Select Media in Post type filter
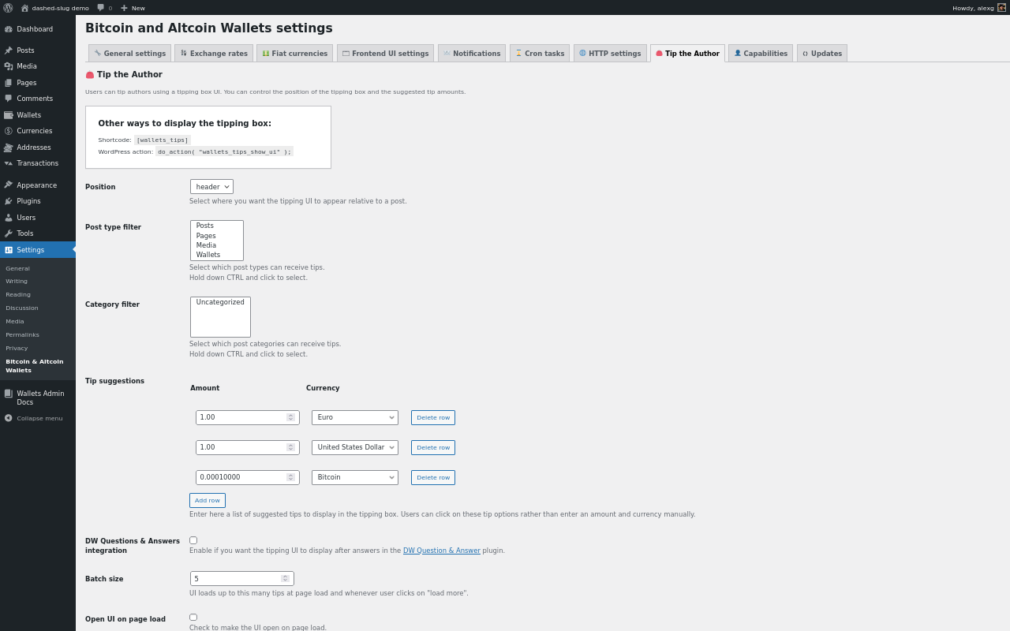1010x631 pixels. click(x=217, y=245)
